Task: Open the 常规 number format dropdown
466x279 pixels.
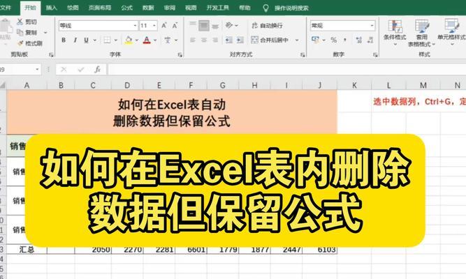Action: tap(372, 26)
